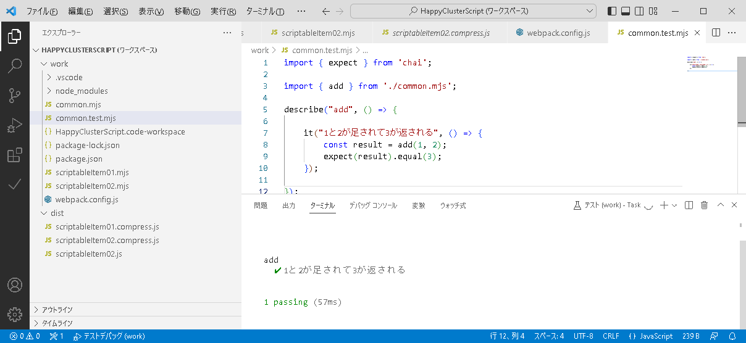Viewport: 746px width, 343px height.
Task: Open the terminal launch profile dropdown chevron
Action: (x=674, y=205)
